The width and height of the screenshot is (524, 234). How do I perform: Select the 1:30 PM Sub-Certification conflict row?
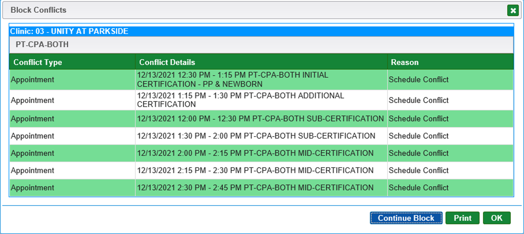coord(256,136)
